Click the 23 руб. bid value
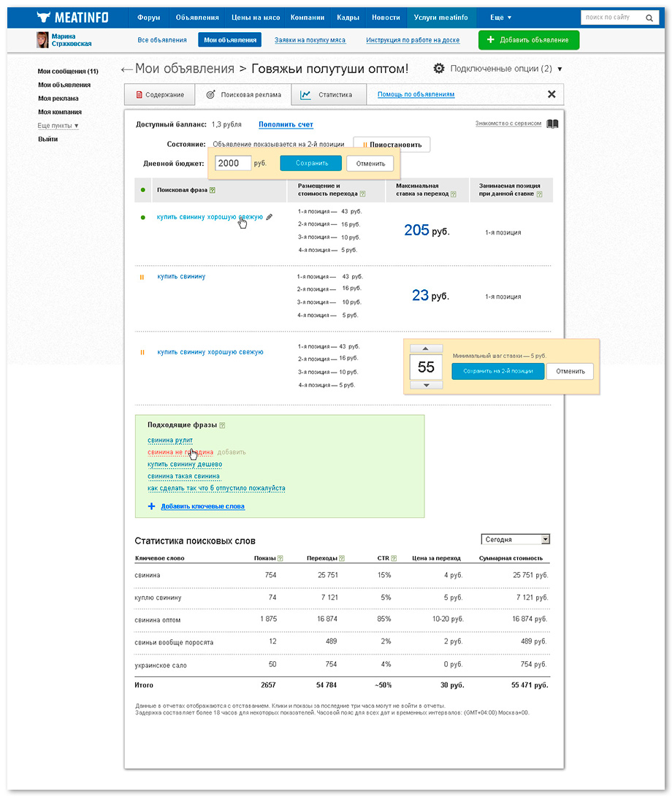The width and height of the screenshot is (672, 797). 430,295
